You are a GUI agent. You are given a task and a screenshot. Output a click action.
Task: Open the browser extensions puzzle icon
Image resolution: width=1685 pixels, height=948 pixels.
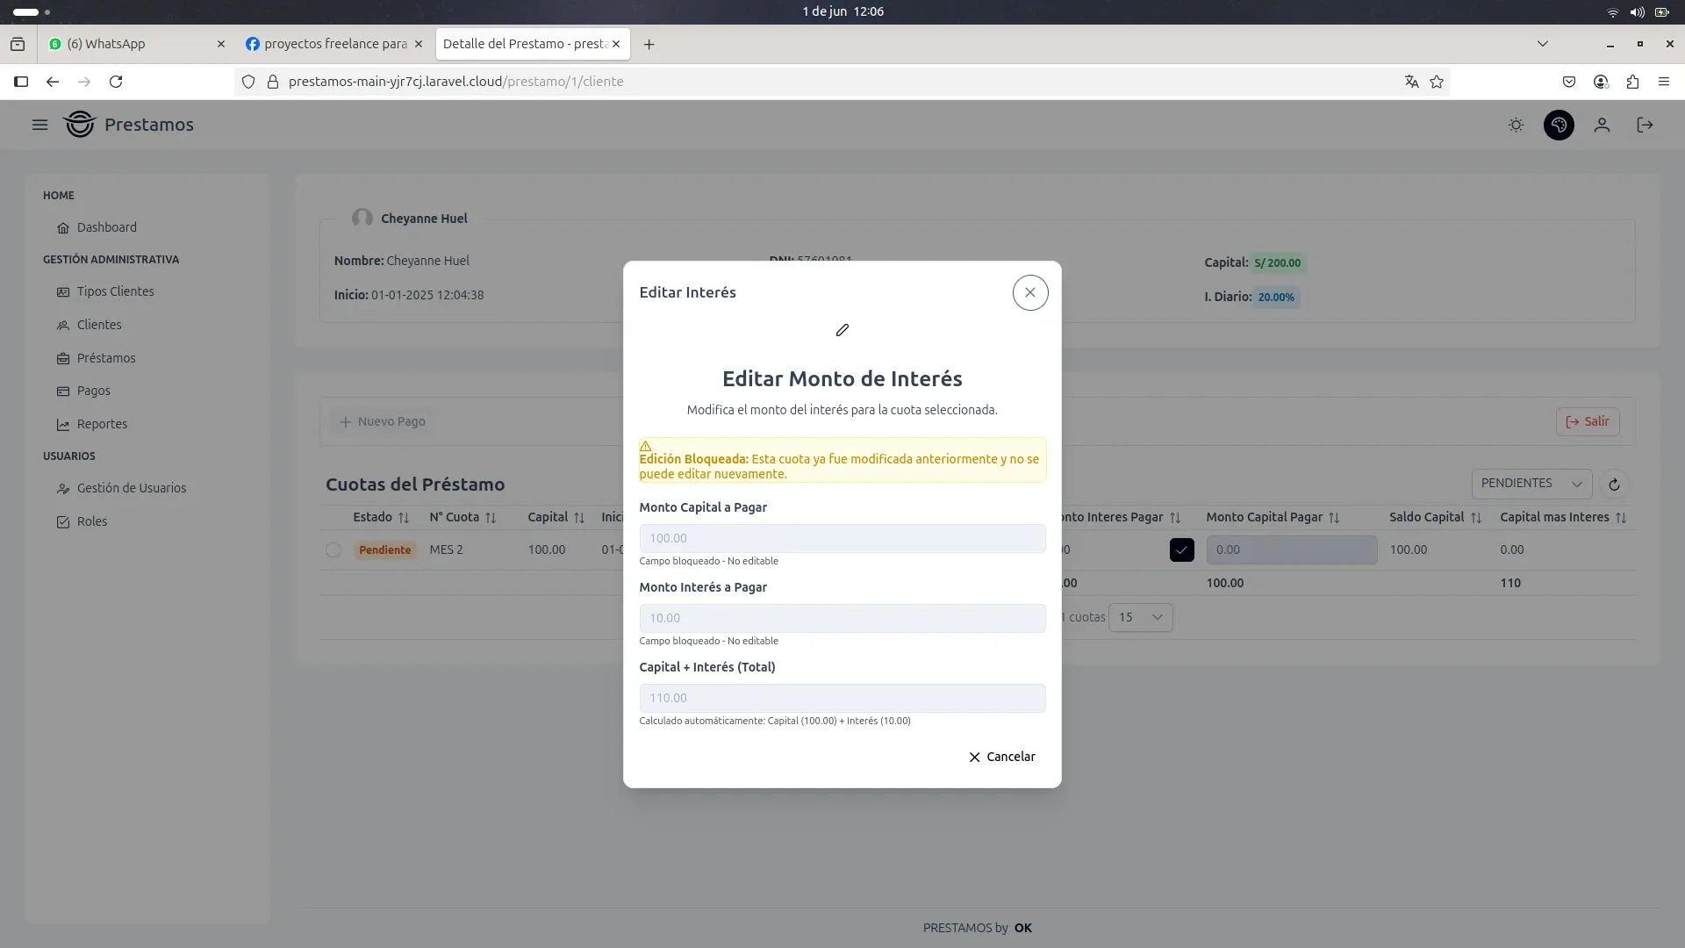coord(1632,82)
